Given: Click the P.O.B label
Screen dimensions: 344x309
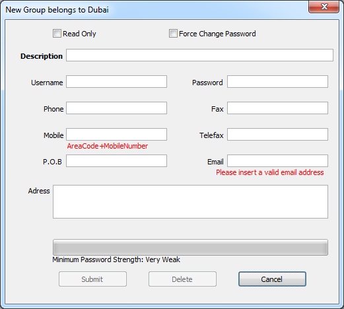Looking at the screenshot, I should 52,162.
